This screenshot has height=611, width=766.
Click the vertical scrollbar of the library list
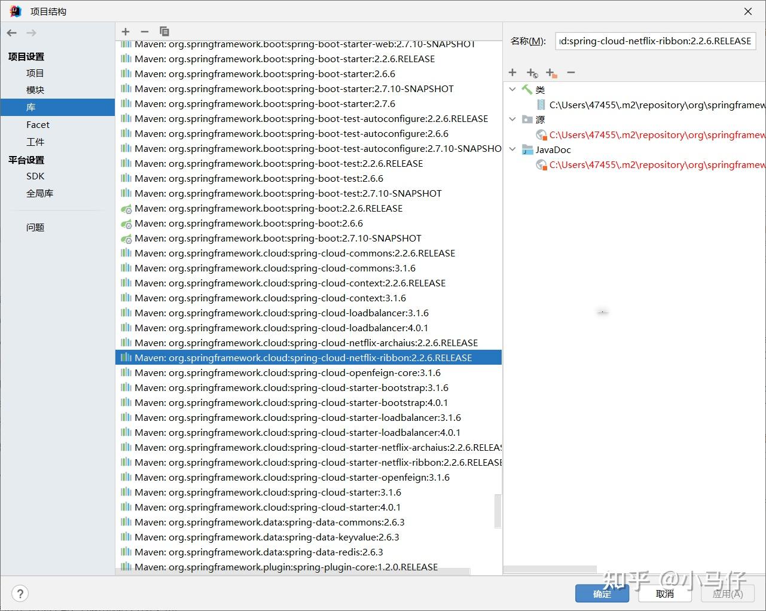[498, 511]
